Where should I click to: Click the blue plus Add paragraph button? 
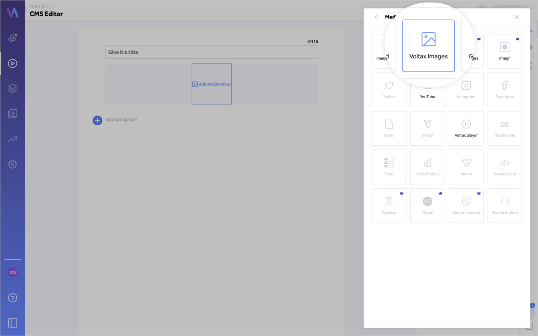(x=98, y=121)
